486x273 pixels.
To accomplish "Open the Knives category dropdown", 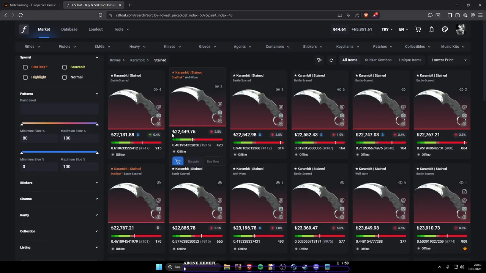I will coord(172,47).
